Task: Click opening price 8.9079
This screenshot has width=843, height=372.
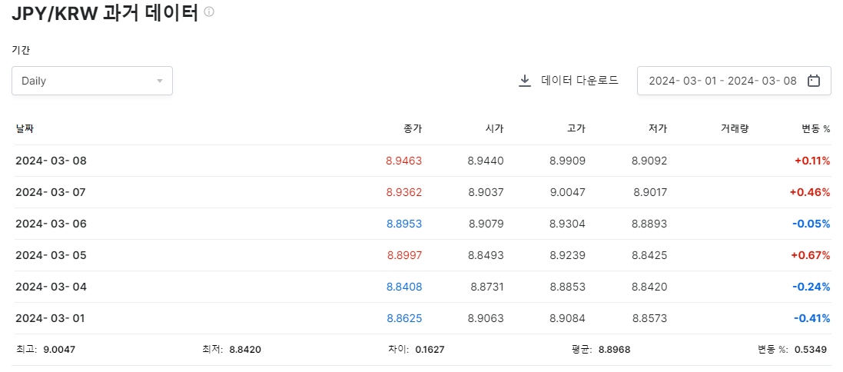Action: point(486,224)
